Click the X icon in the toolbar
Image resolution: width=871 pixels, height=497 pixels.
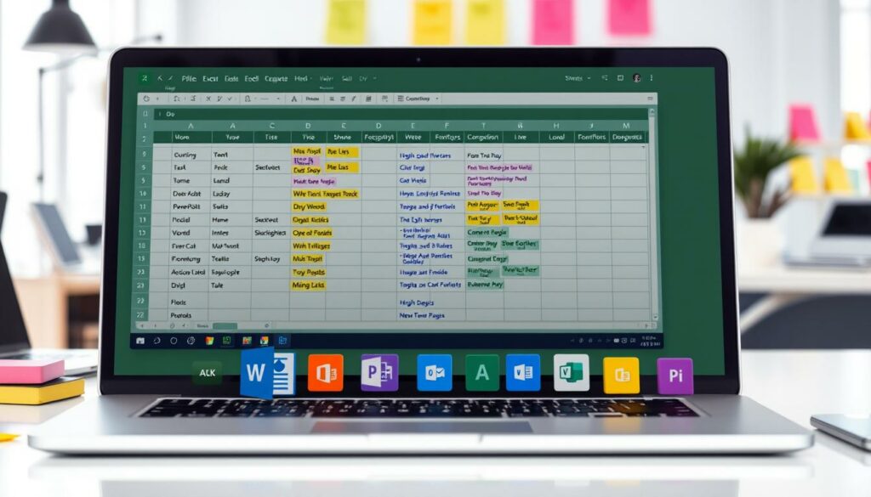click(208, 99)
